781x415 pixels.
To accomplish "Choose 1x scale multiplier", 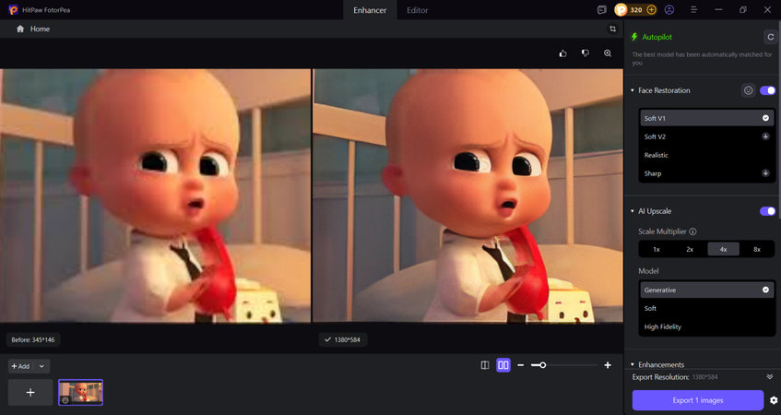I will click(x=657, y=249).
